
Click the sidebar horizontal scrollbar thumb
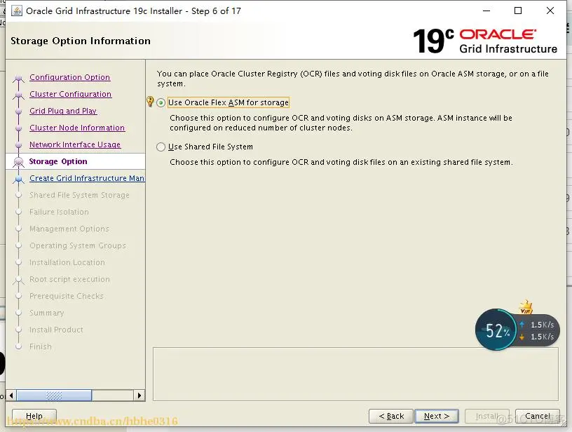pos(54,395)
